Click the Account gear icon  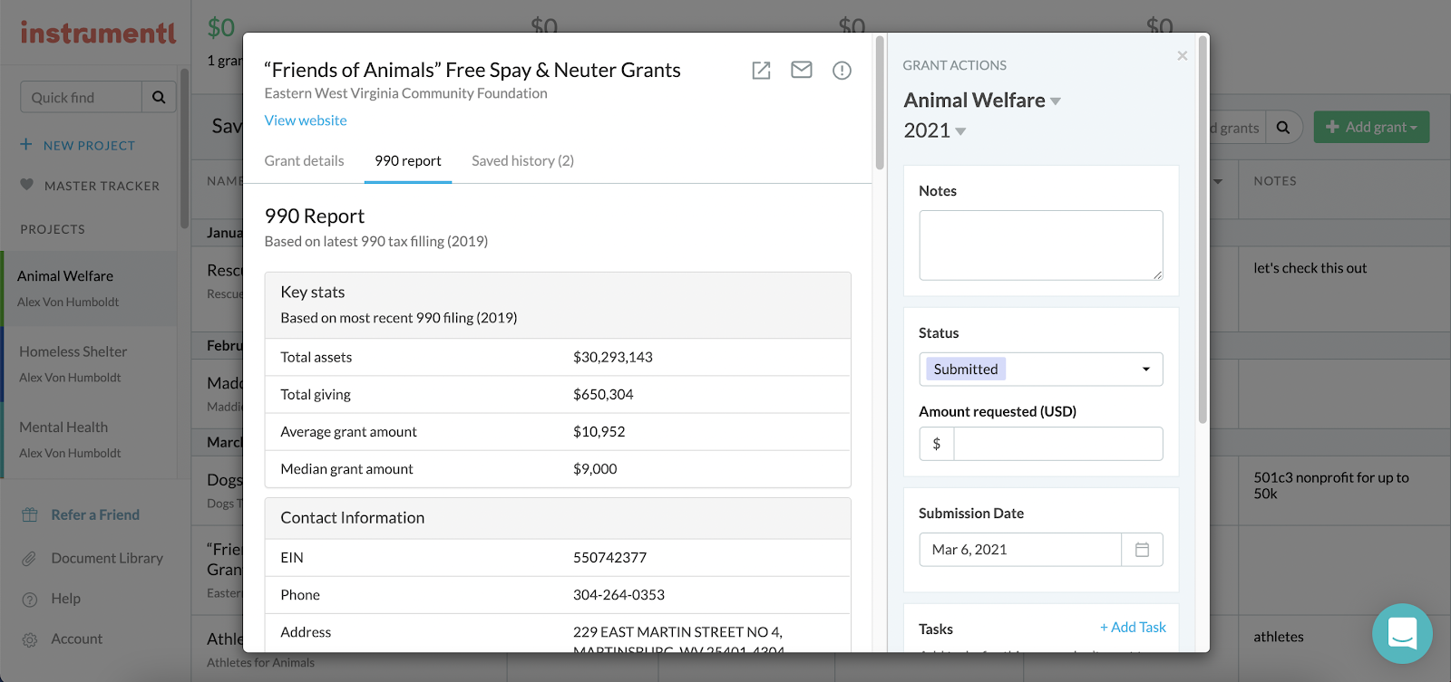click(30, 639)
